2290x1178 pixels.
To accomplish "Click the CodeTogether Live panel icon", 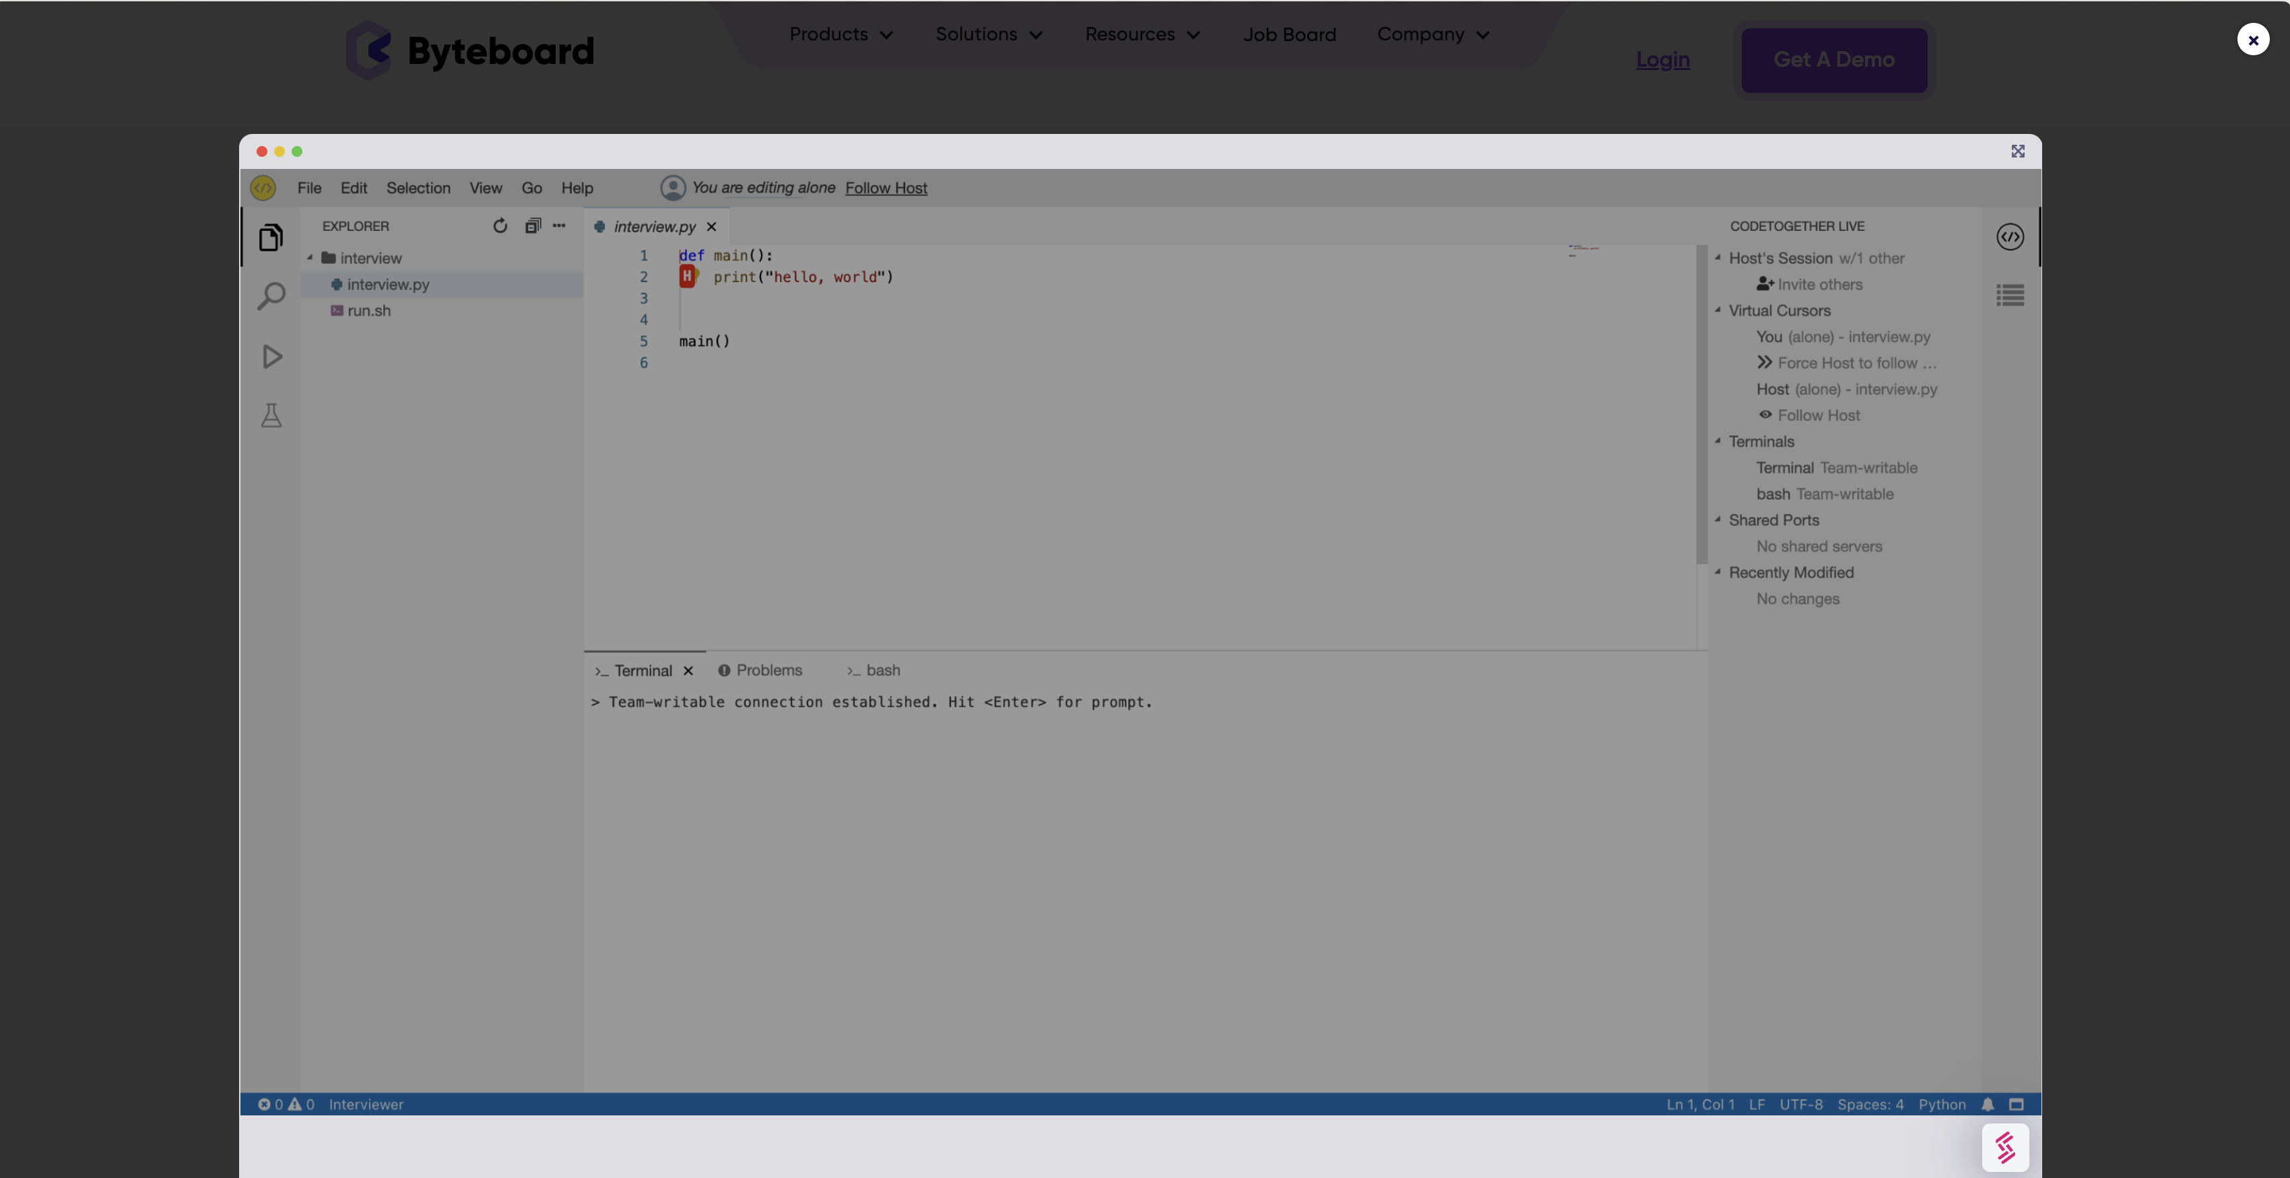I will coord(2010,237).
